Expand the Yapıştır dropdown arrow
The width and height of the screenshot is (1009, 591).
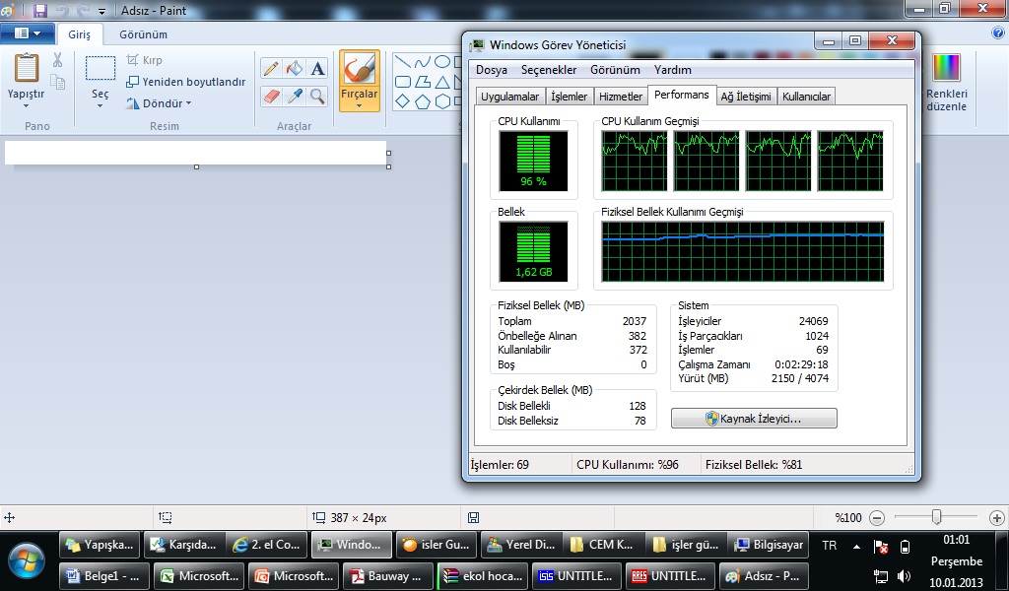click(x=26, y=106)
